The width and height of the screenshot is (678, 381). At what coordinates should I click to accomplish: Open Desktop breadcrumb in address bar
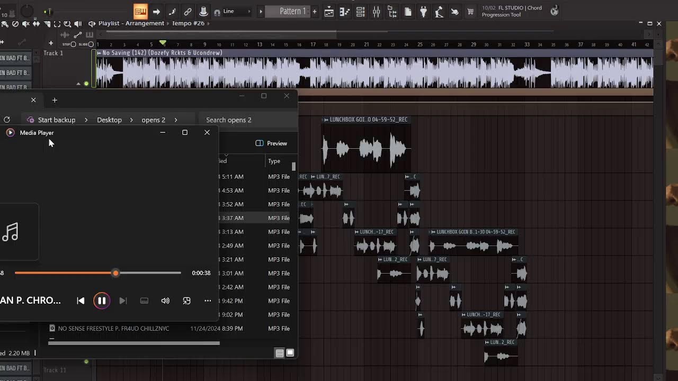[x=109, y=120]
